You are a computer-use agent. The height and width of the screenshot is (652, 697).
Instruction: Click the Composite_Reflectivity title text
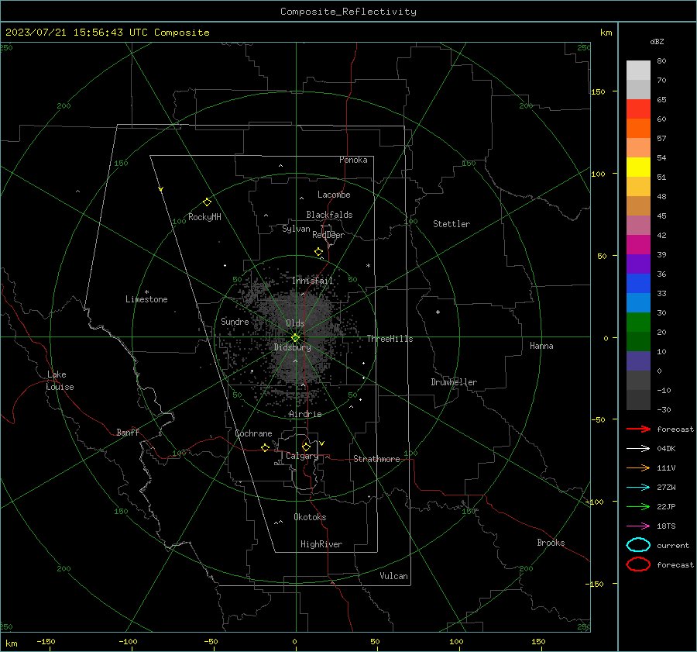(348, 12)
